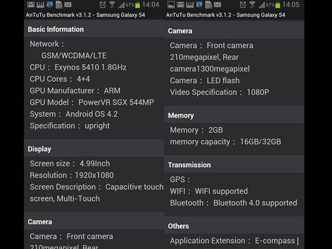The image size is (332, 249).
Task: Tap the envelope icon in the 14:04 status bar
Action: [68, 5]
